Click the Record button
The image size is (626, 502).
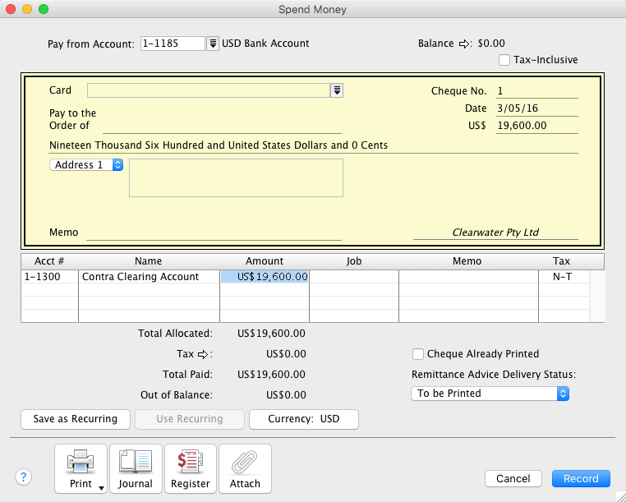click(581, 478)
